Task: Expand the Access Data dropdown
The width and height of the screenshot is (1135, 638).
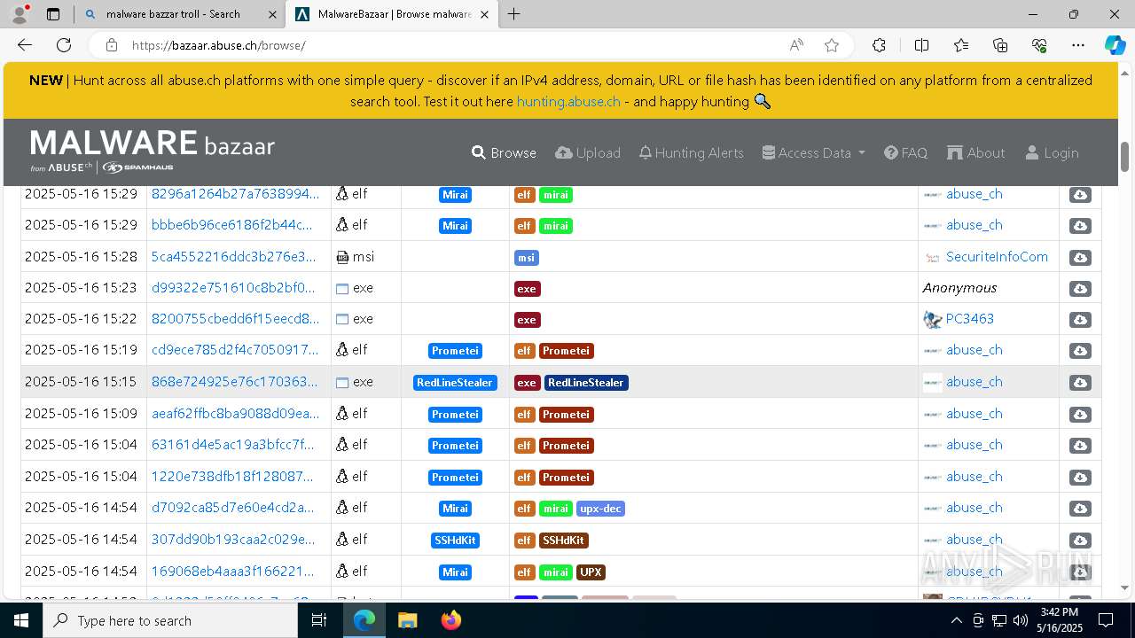Action: (x=813, y=152)
